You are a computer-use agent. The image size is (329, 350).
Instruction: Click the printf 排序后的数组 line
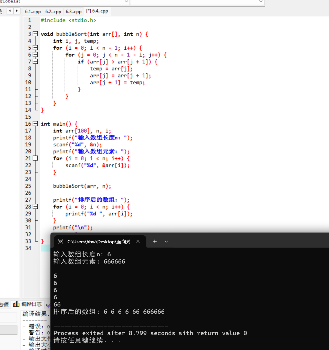pos(91,200)
